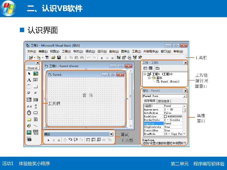Open Project Explorer from main toolbar
This screenshot has width=227, height=170.
click(119, 58)
